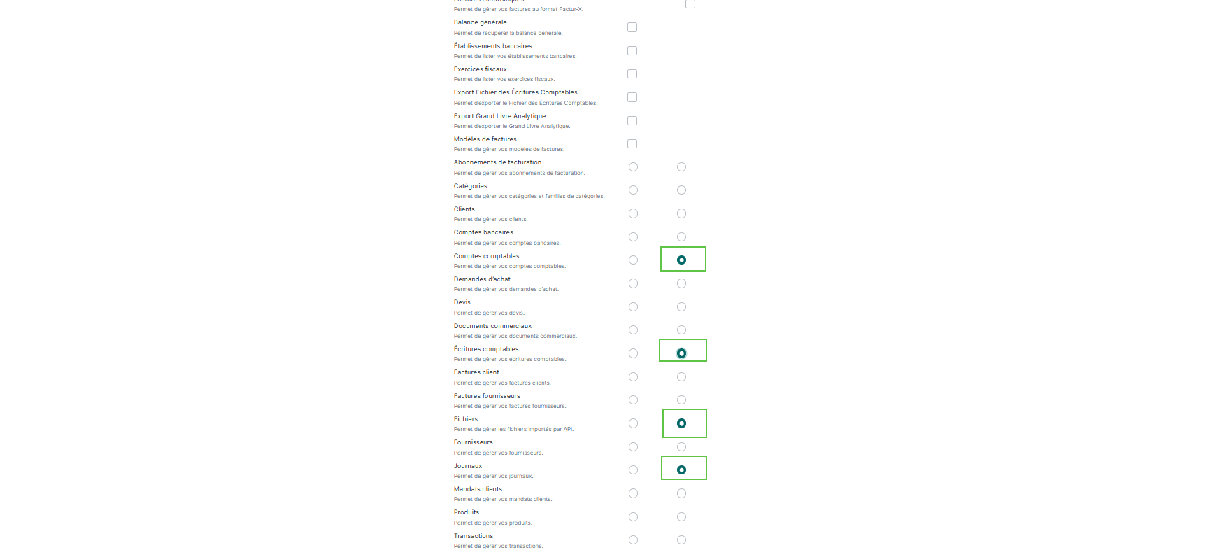Image resolution: width=1217 pixels, height=557 pixels.
Task: Select the left radio button for Transactions
Action: click(x=633, y=540)
